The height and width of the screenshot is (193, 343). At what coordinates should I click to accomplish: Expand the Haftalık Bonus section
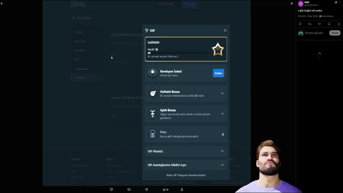(x=222, y=93)
